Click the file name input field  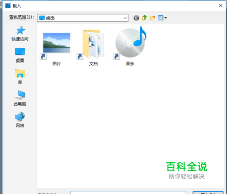(128, 192)
